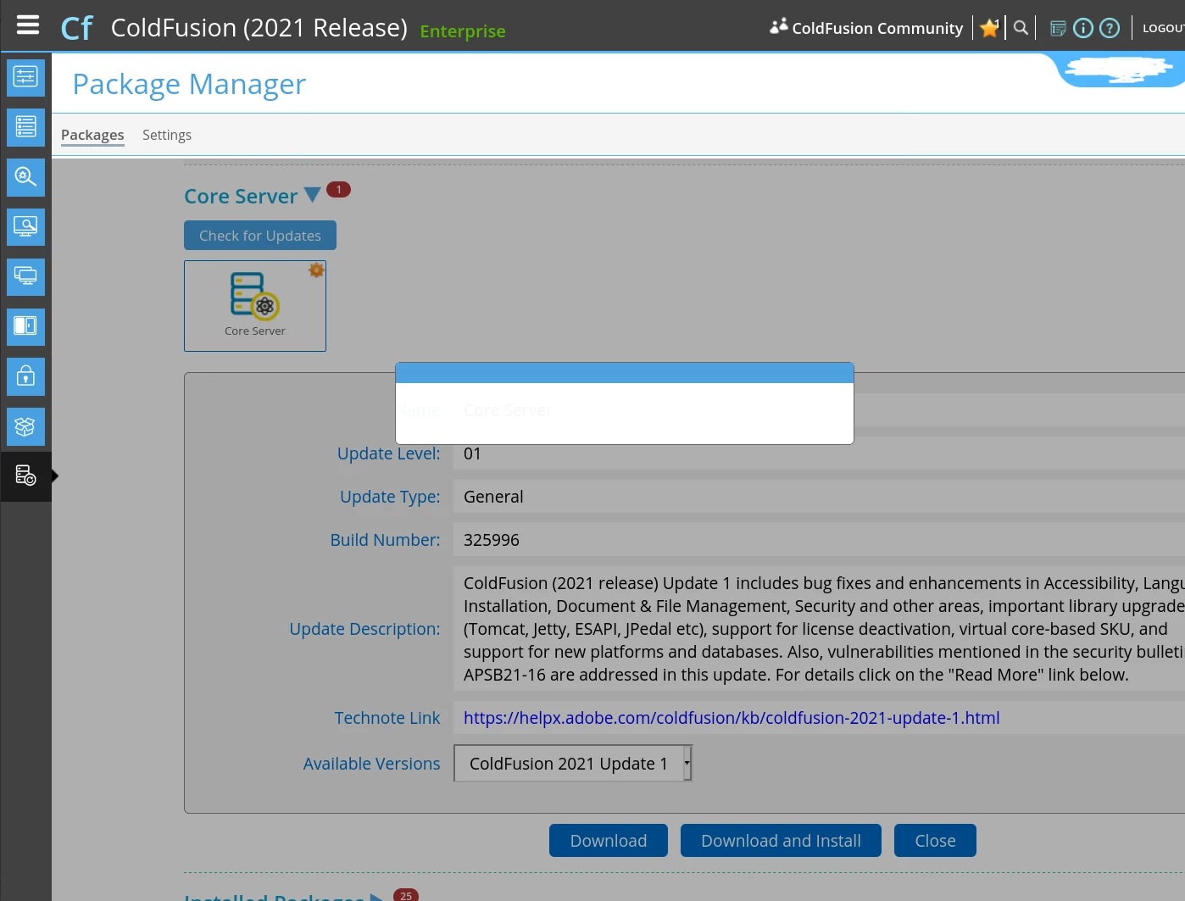Viewport: 1185px width, 901px height.
Task: Click the Check for Updates button
Action: [260, 236]
